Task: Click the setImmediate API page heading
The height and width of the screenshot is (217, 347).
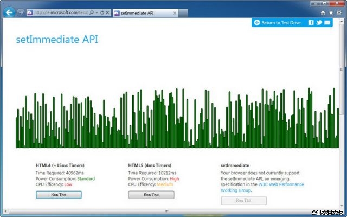Action: 57,40
